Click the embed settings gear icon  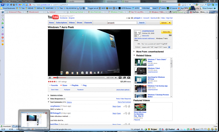169,47
